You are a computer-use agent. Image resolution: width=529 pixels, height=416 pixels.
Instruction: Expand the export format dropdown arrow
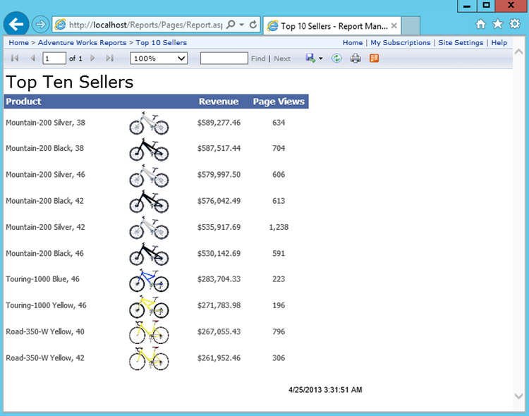pyautogui.click(x=321, y=59)
